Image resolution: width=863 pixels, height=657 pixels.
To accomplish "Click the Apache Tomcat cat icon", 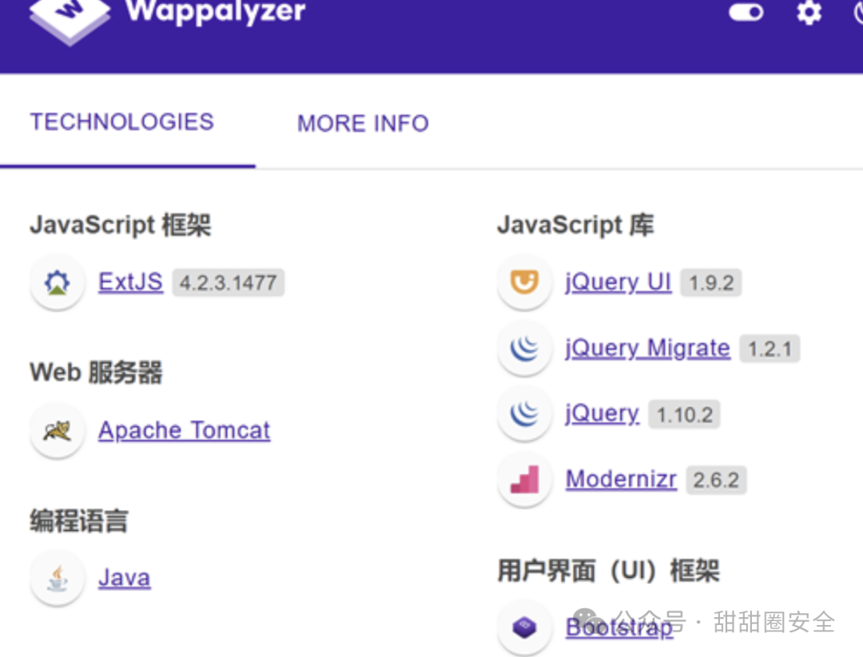I will pyautogui.click(x=58, y=430).
